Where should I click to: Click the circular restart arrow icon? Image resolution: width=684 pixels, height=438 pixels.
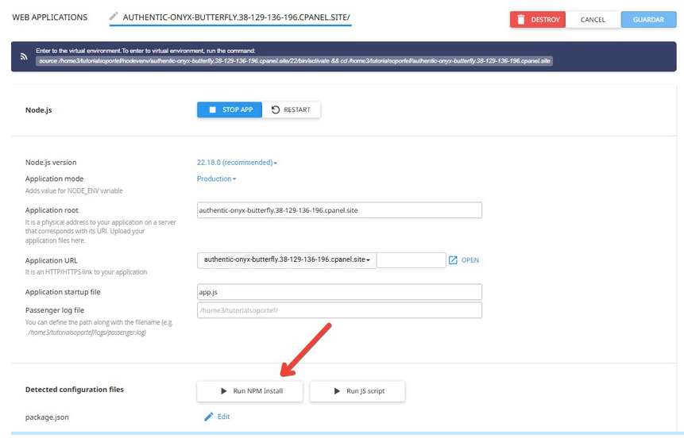tap(275, 109)
